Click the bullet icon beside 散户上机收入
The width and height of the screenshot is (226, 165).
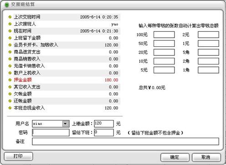10,73
